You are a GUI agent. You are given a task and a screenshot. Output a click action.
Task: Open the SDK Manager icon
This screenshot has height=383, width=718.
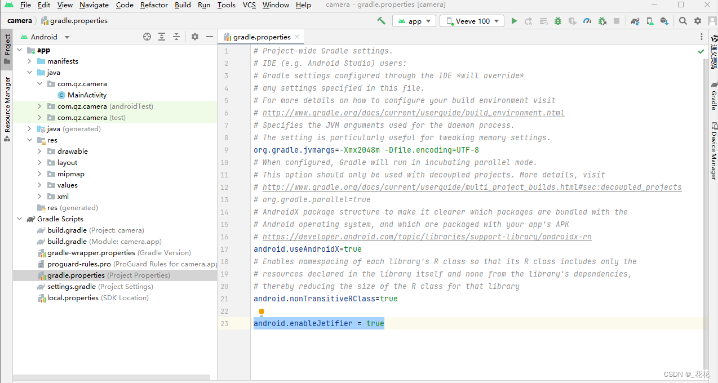pyautogui.click(x=664, y=21)
